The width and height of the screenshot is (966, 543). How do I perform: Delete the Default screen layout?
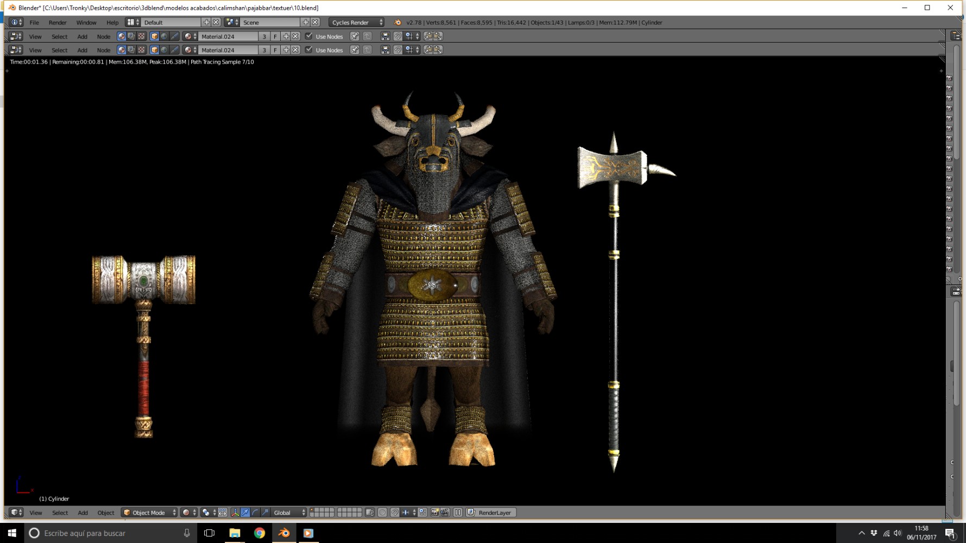pos(216,22)
